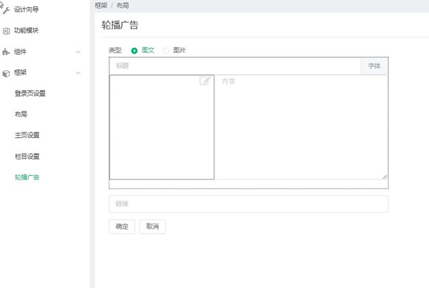The width and height of the screenshot is (429, 288).
Task: Open the 字体 font button
Action: 374,66
